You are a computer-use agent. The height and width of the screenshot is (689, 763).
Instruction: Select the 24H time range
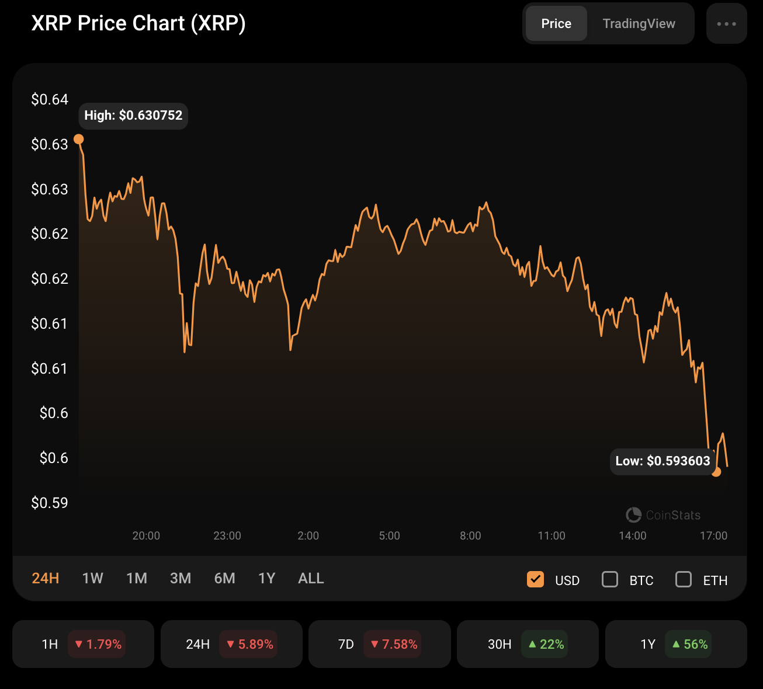click(x=46, y=579)
